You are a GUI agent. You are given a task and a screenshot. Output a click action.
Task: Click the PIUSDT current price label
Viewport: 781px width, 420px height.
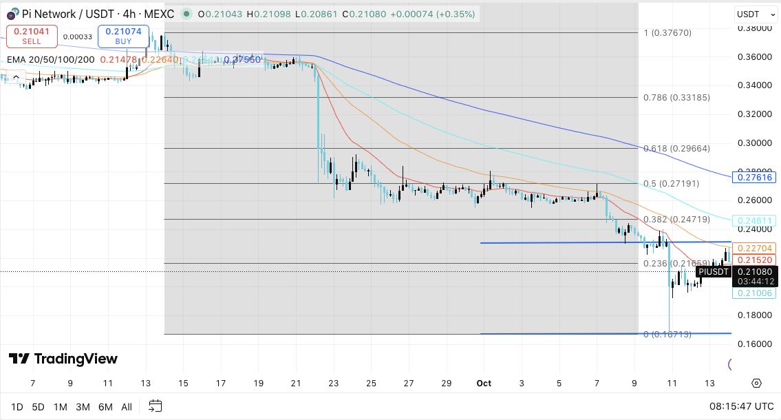pos(714,271)
